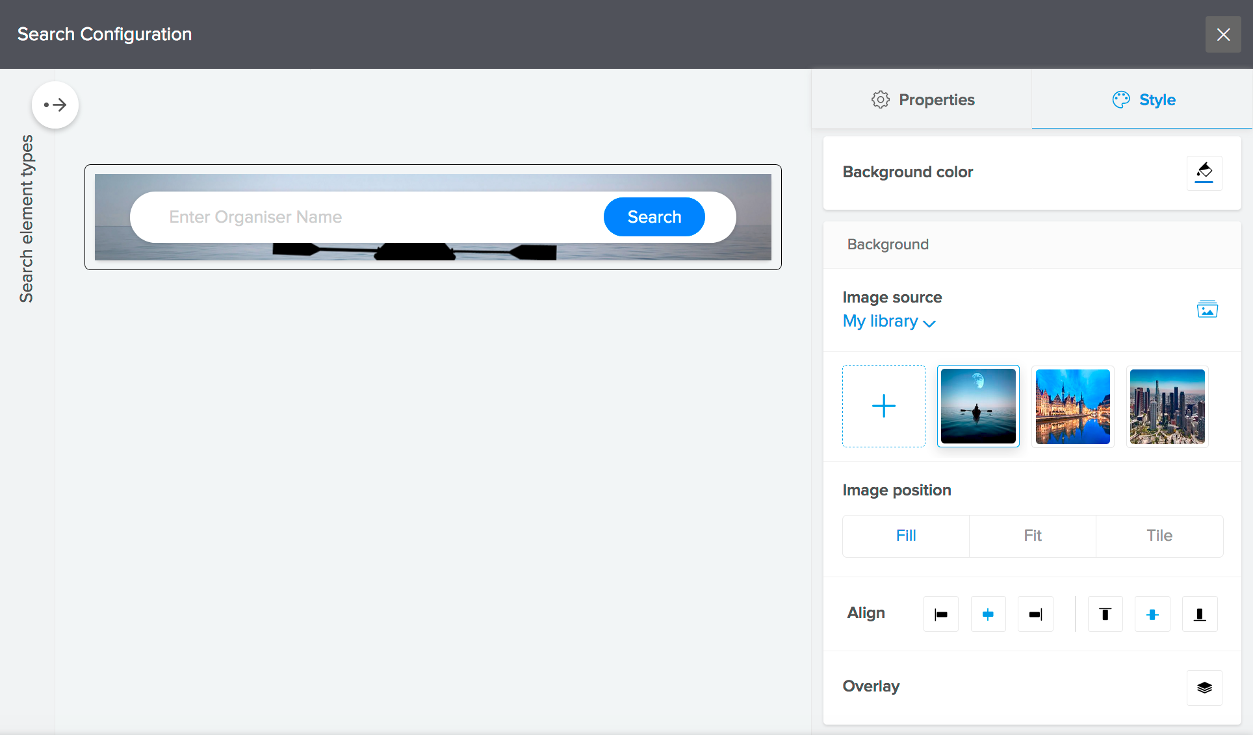Screen dimensions: 1253x735
Task: Select the Fit image position
Action: tap(1032, 536)
